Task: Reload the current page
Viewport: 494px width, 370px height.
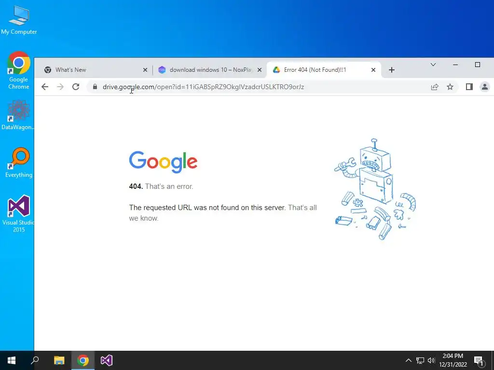Action: (x=76, y=87)
